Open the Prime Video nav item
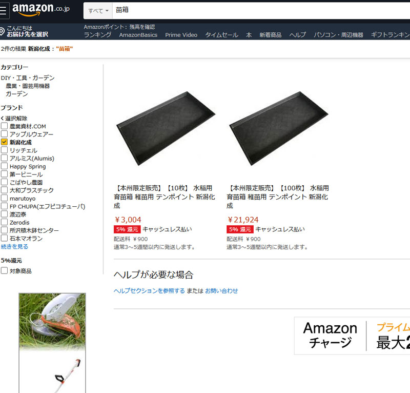 [x=181, y=35]
